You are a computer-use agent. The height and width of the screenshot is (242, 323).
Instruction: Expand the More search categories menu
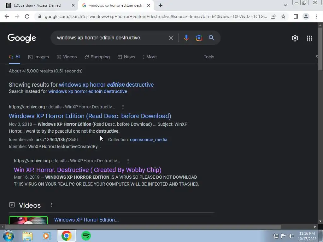(x=150, y=57)
